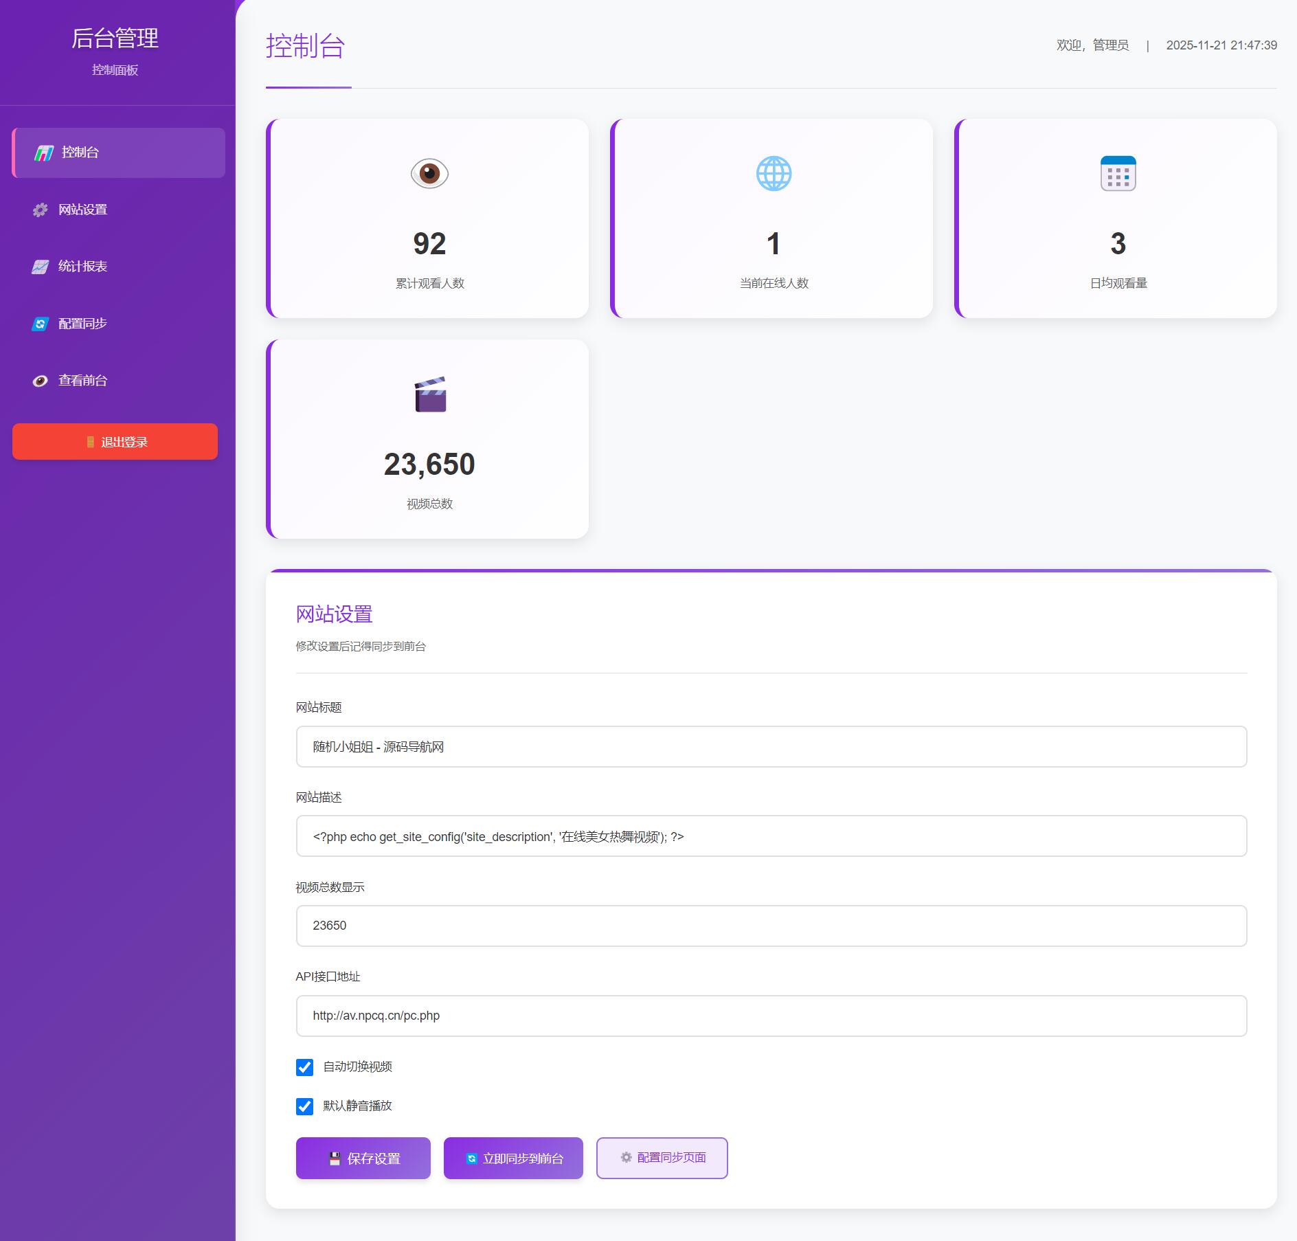Image resolution: width=1297 pixels, height=1241 pixels.
Task: Uncheck the 自动切换视频 checkbox
Action: (x=304, y=1067)
